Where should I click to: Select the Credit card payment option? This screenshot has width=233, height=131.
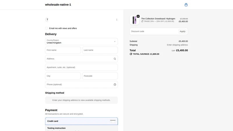tap(82, 121)
